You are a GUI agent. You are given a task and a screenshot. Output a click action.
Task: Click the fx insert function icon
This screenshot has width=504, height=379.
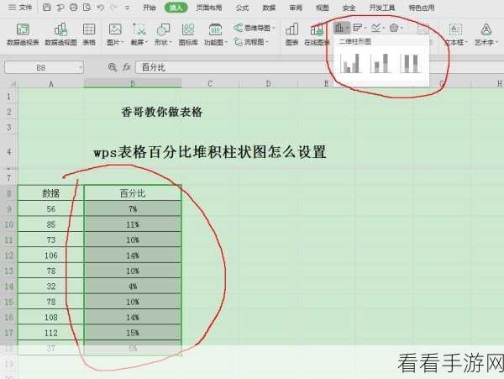[127, 67]
